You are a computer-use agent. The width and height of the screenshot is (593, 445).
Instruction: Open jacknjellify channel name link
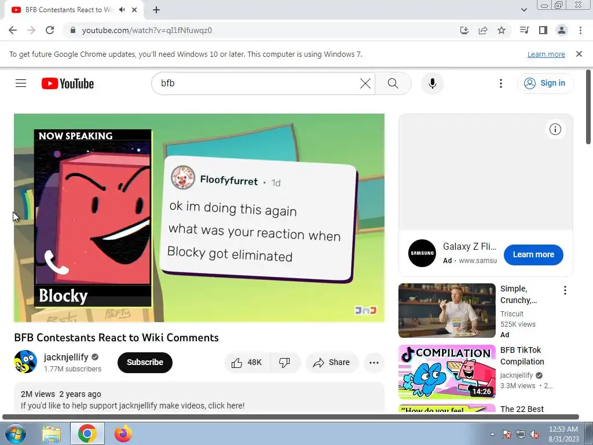pos(66,357)
